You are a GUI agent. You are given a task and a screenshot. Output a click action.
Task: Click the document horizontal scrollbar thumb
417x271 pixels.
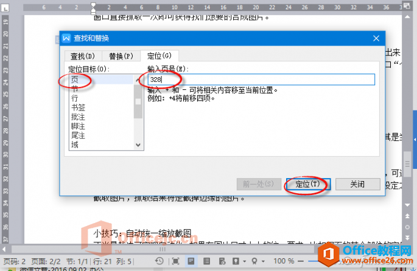coord(162,249)
